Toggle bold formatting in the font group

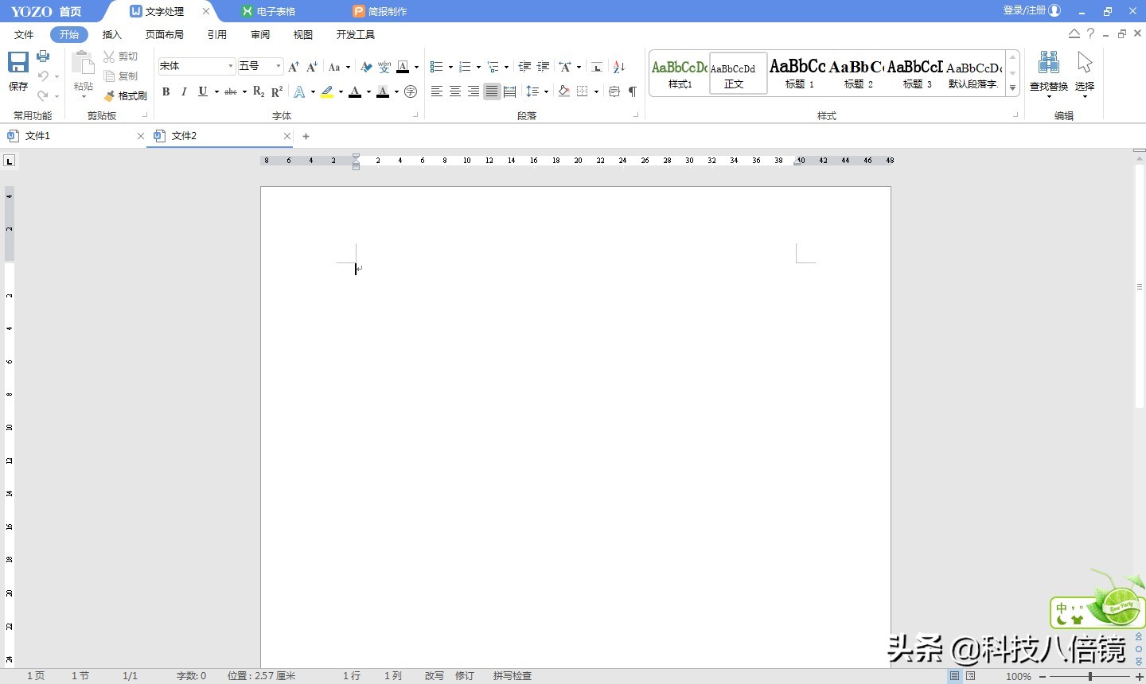click(166, 91)
